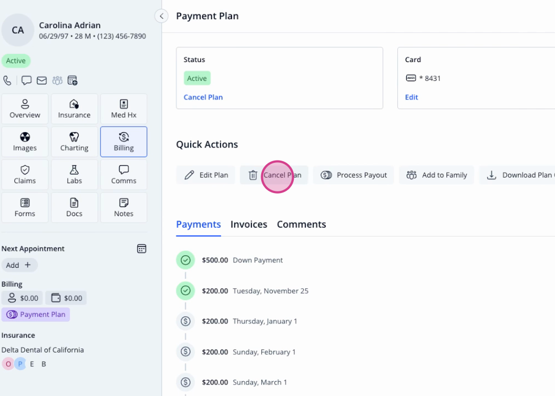
Task: Click the card icon beside * 8431
Action: [x=411, y=78]
